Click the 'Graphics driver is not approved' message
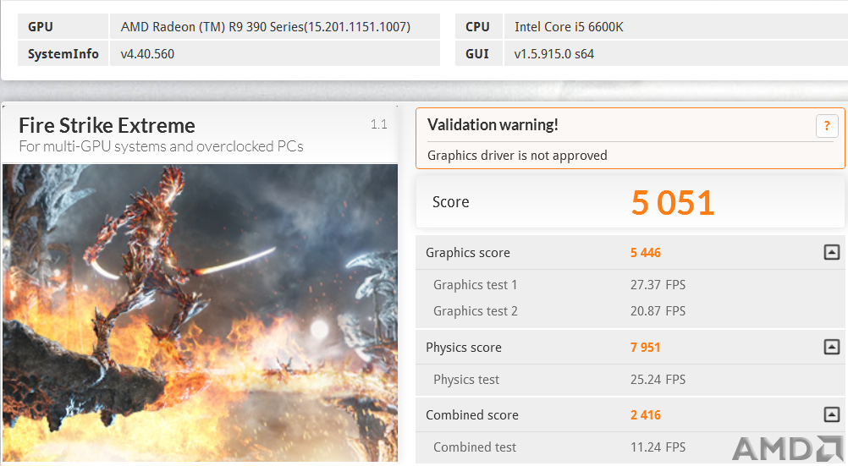 pos(517,155)
